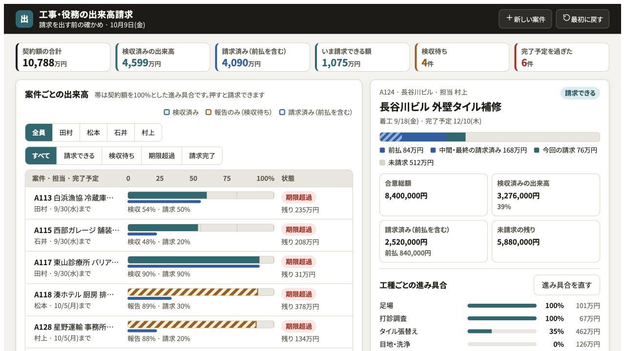Viewport: 625px width, 351px height.
Task: Filter projects by 村上
Action: point(148,133)
